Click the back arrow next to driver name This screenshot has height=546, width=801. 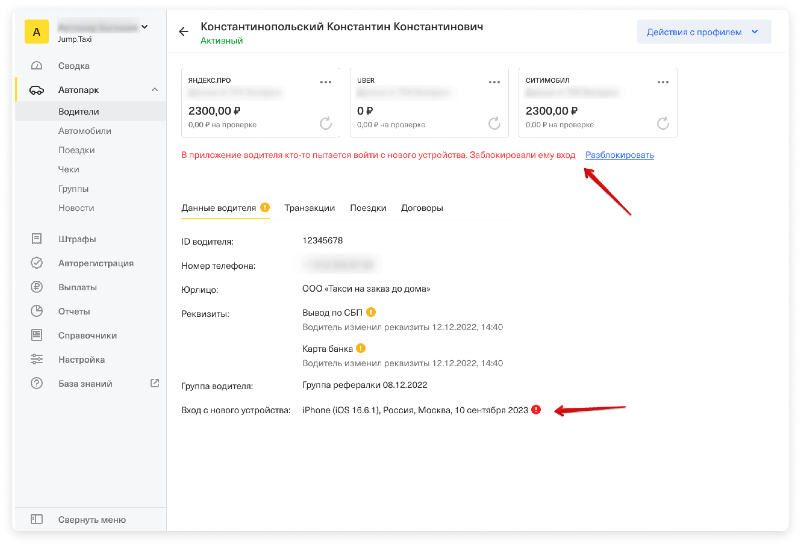coord(184,32)
